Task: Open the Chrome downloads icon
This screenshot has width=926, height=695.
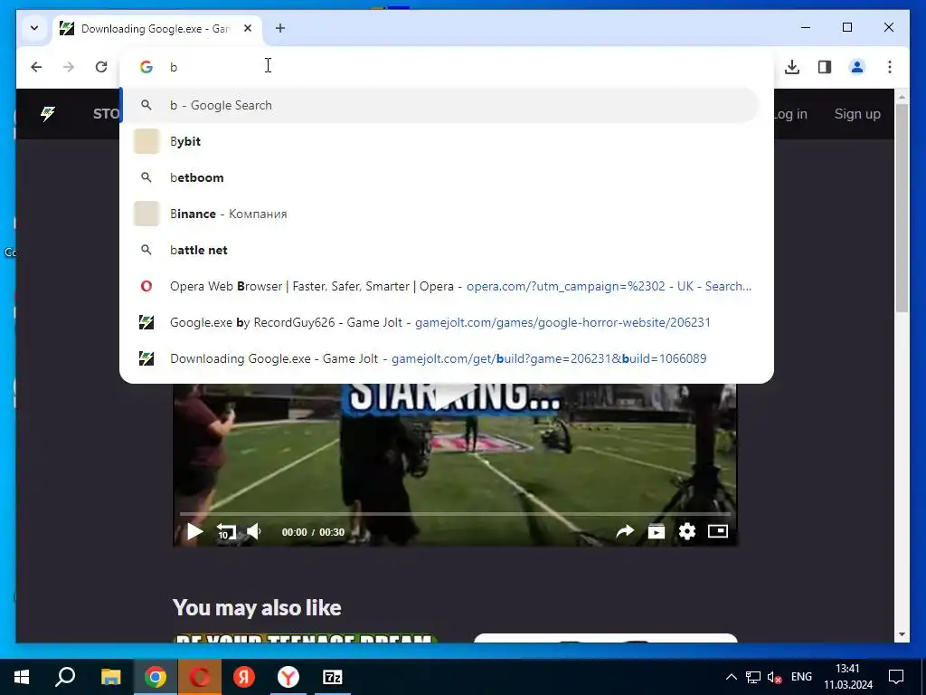Action: tap(792, 67)
